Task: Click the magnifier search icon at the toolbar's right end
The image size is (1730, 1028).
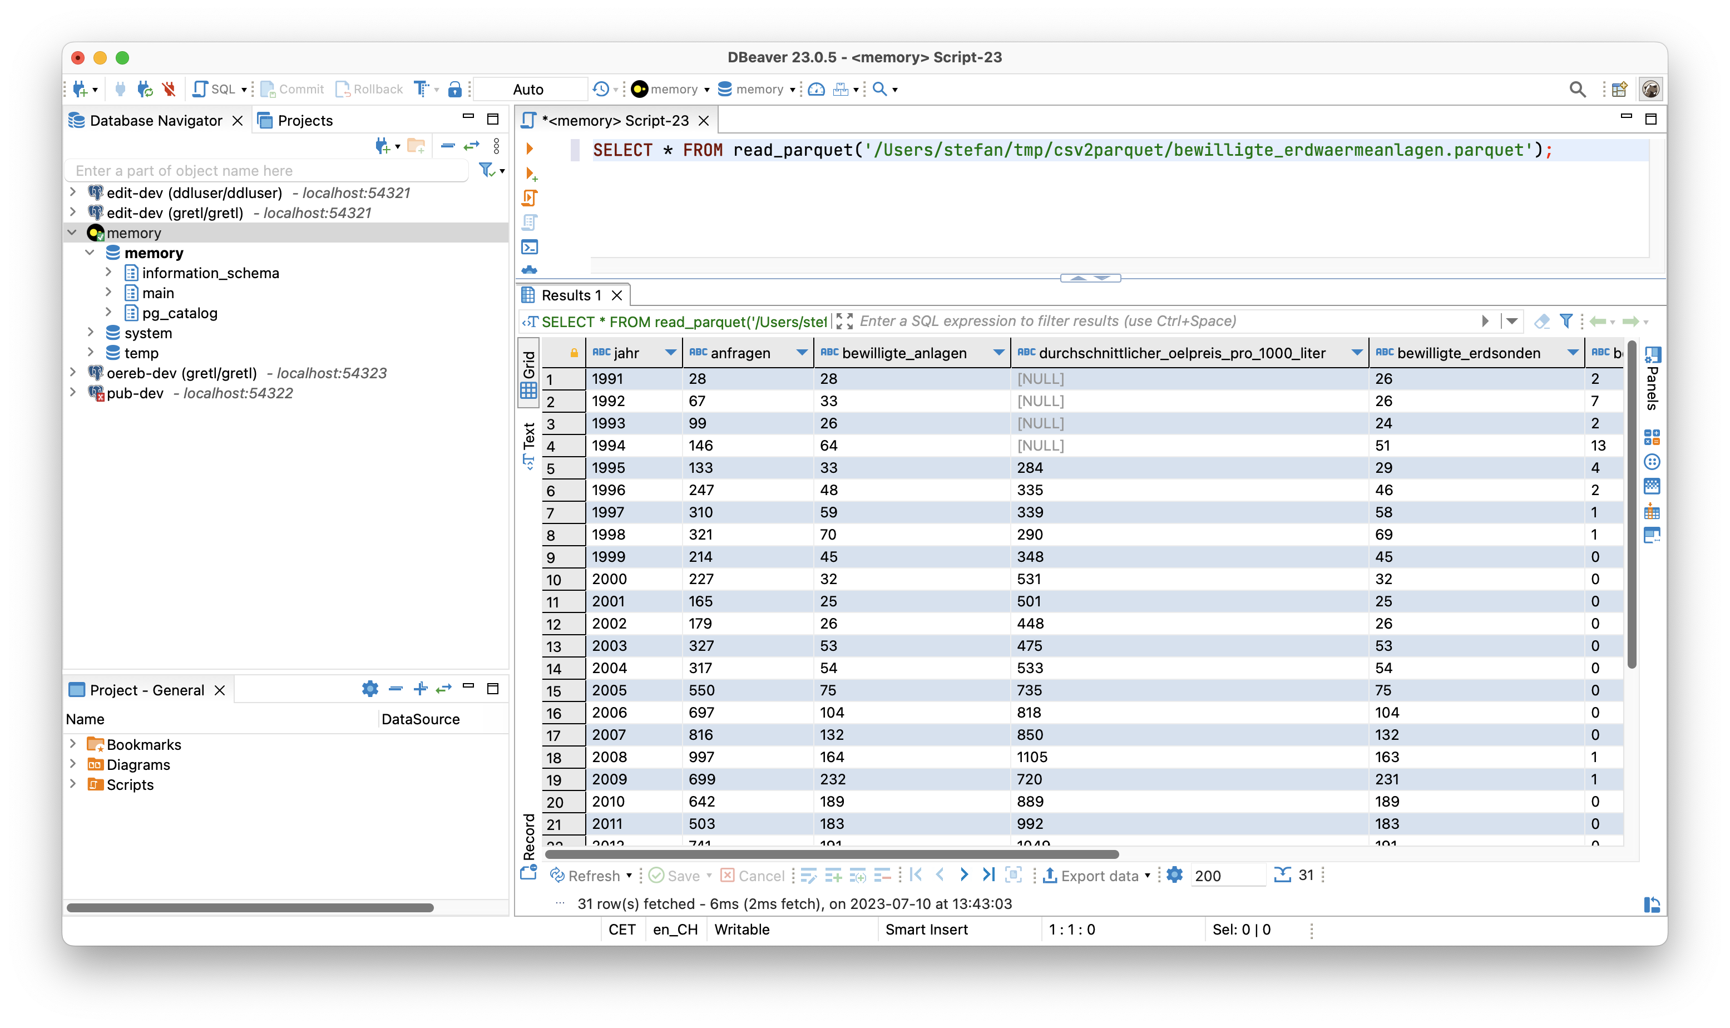Action: pyautogui.click(x=1577, y=88)
